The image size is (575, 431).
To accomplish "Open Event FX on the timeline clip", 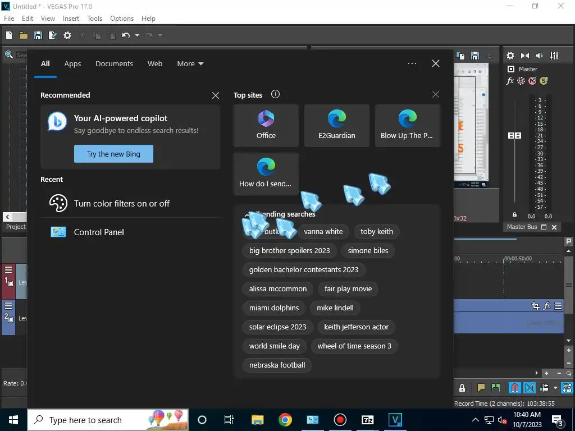I will point(547,306).
